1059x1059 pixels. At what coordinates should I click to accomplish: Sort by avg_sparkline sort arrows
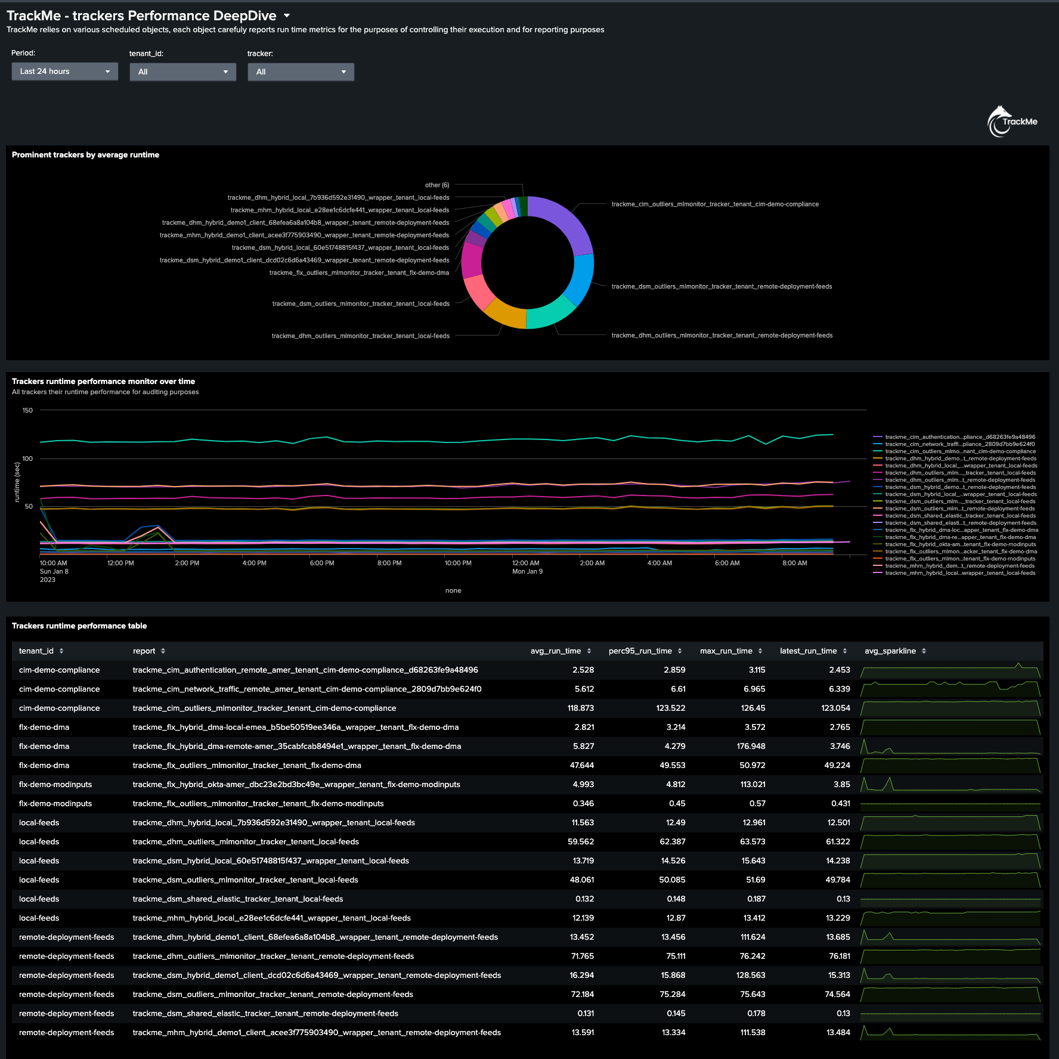(924, 651)
